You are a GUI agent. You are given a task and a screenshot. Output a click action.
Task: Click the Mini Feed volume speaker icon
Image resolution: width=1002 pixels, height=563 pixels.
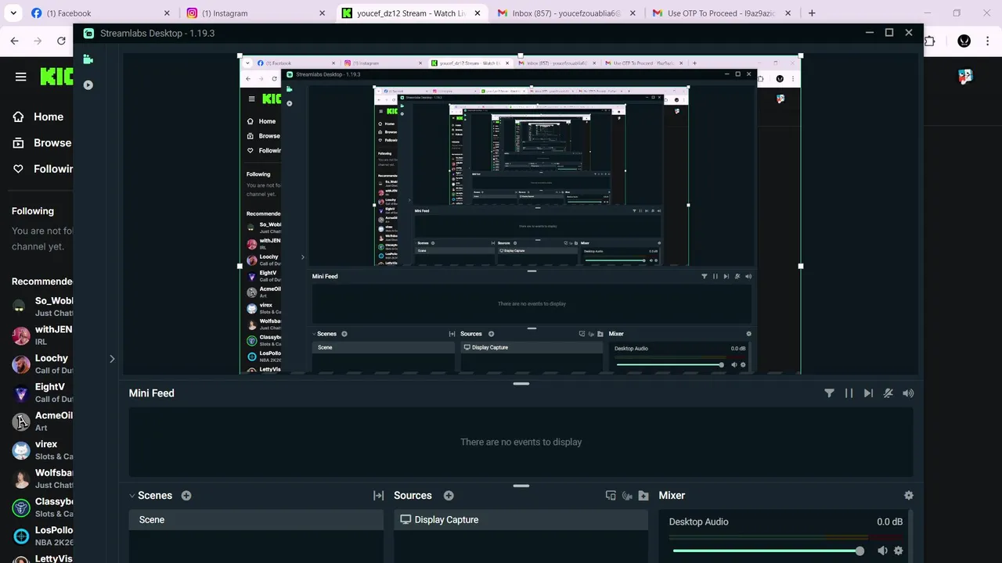pos(908,393)
